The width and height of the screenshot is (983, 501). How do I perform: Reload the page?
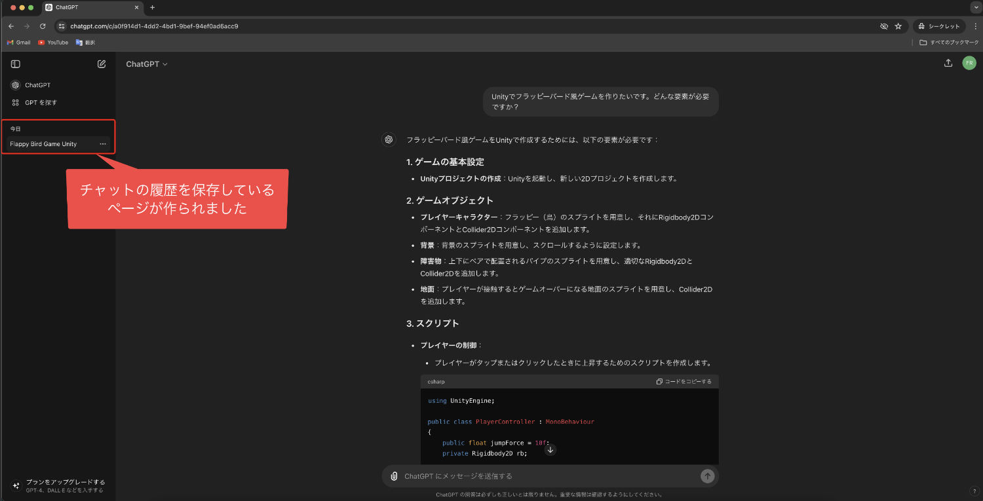coord(43,26)
